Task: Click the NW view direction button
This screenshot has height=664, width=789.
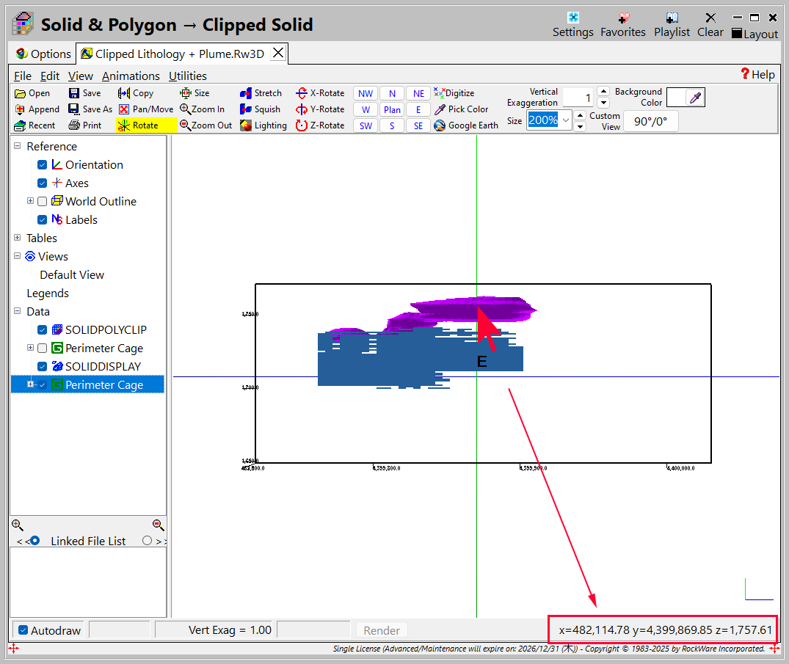Action: (x=366, y=93)
